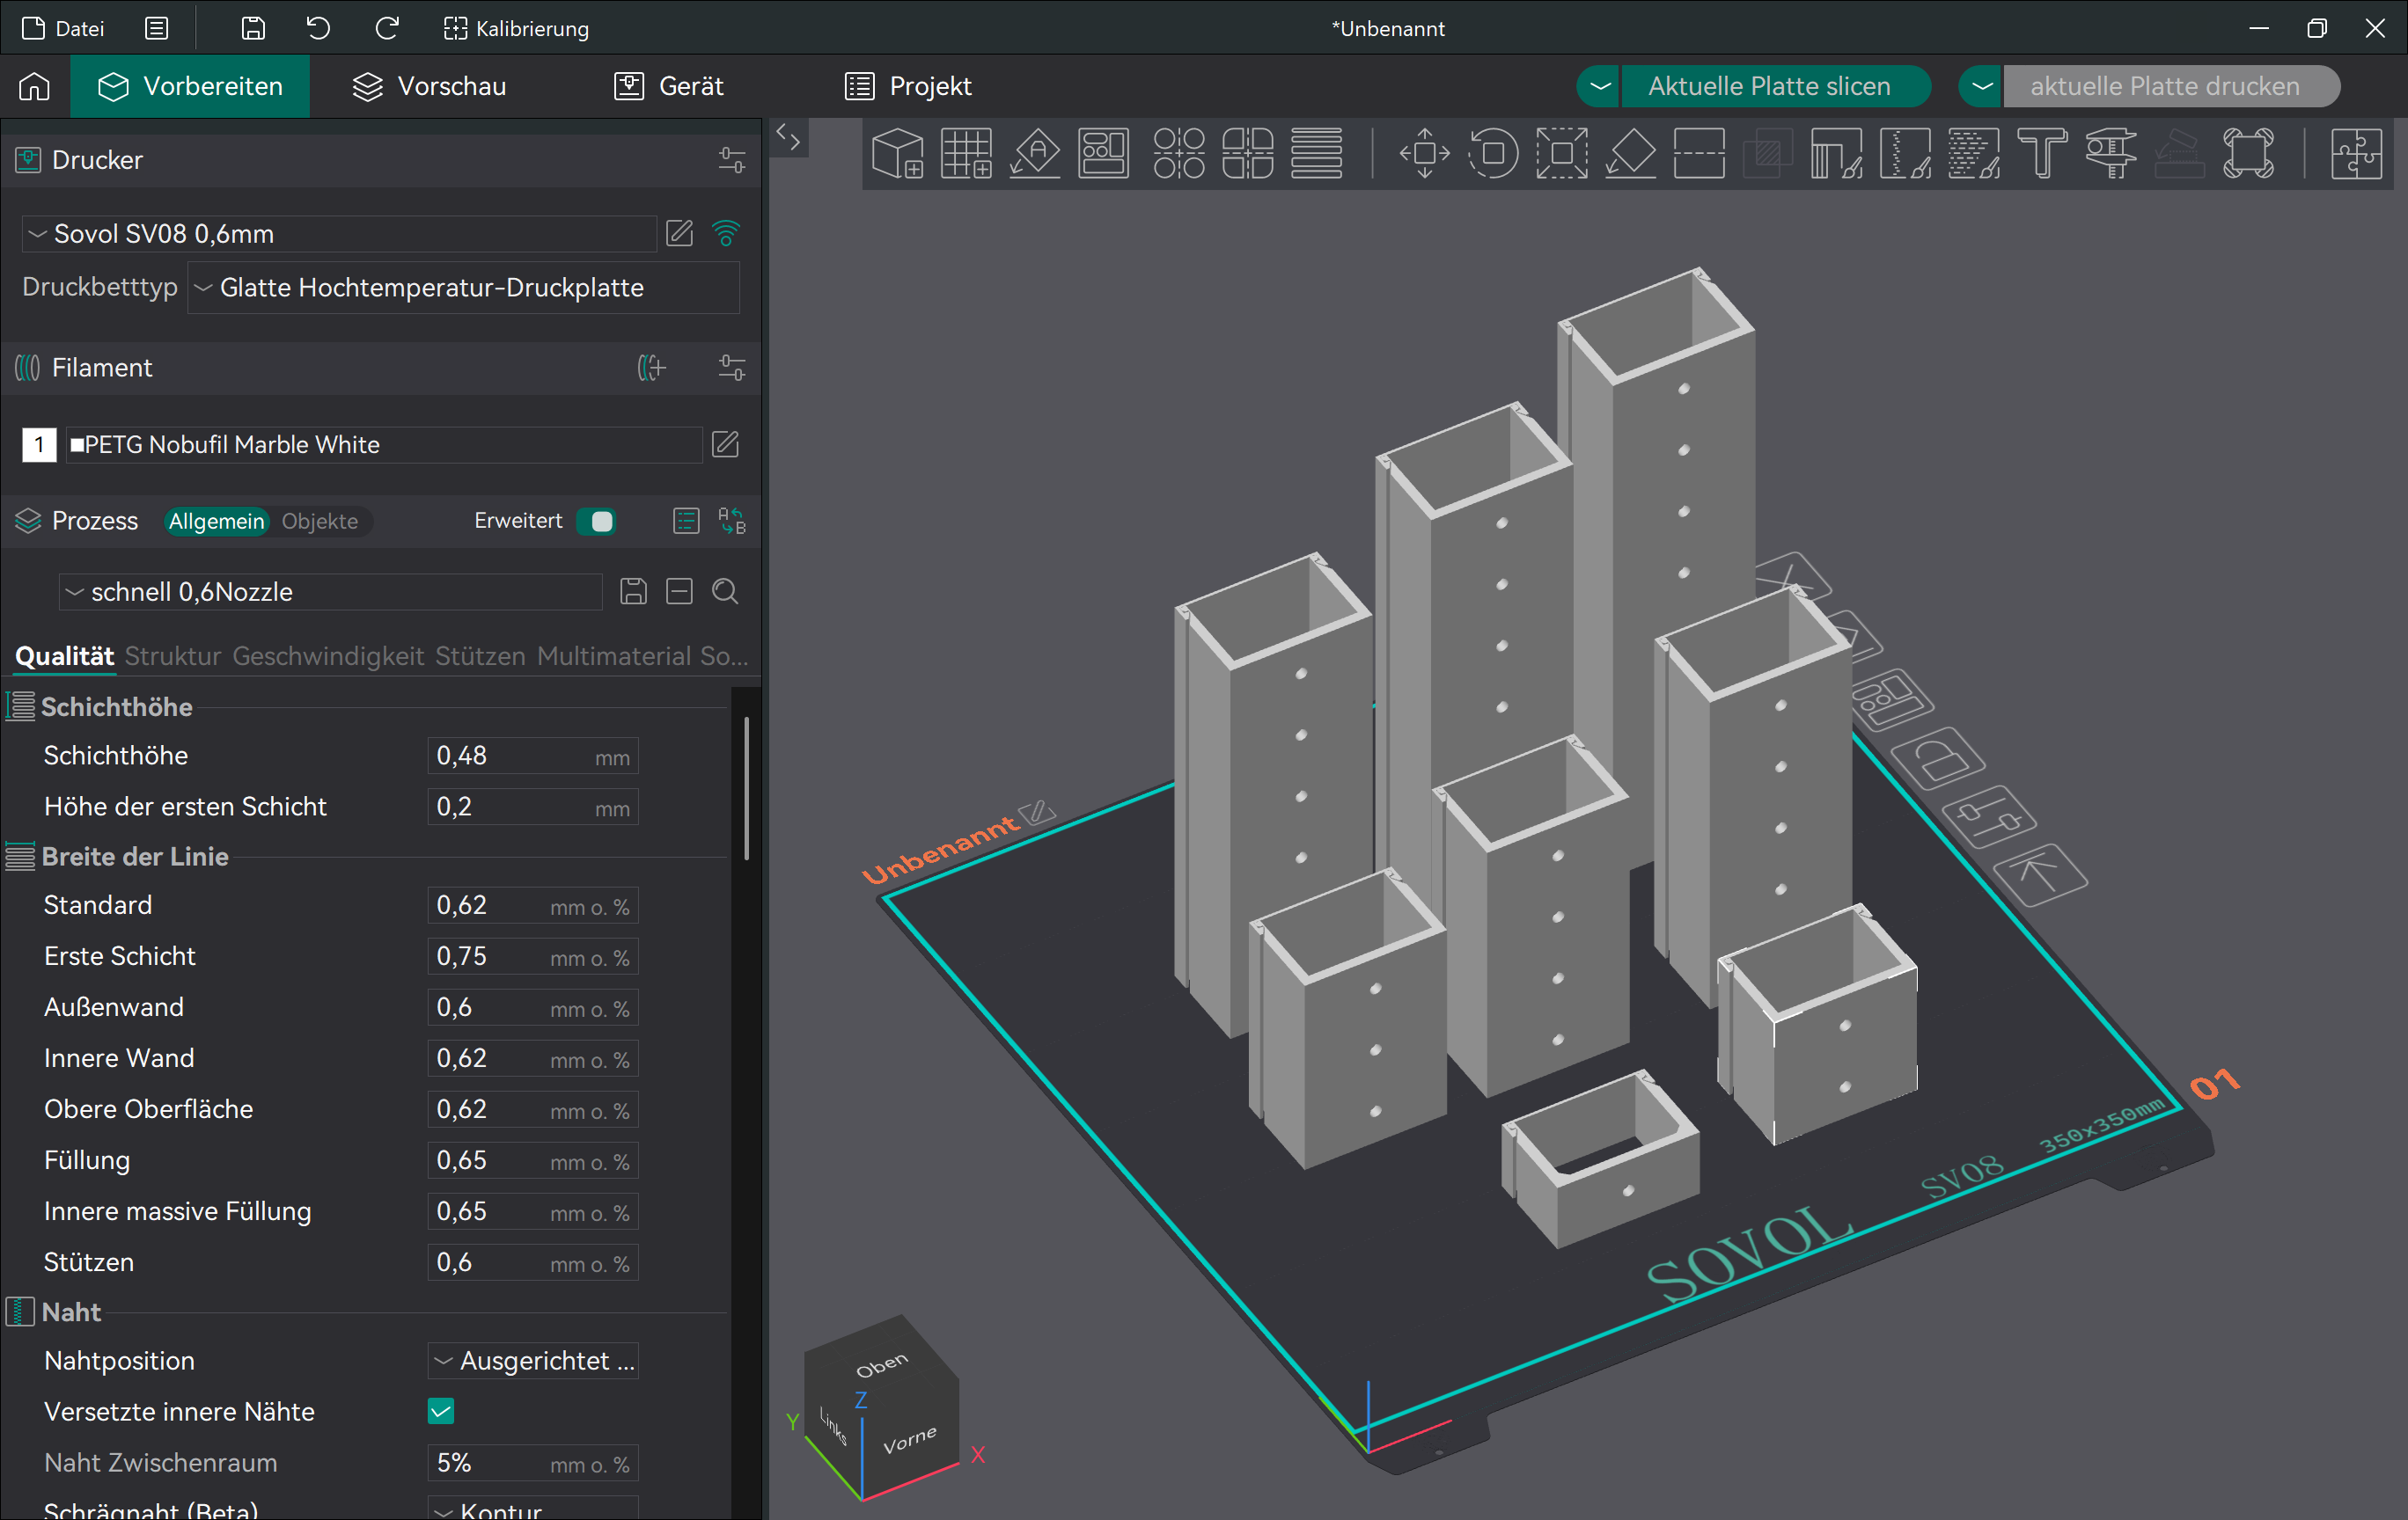2408x1520 pixels.
Task: Click the undo arrow
Action: point(318,28)
